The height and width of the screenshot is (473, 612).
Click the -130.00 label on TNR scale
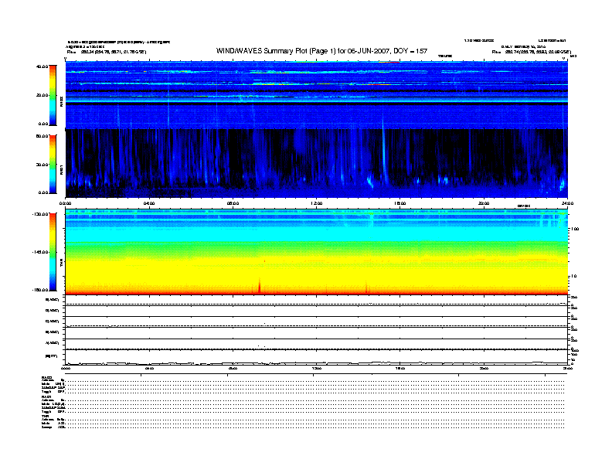tap(41, 214)
